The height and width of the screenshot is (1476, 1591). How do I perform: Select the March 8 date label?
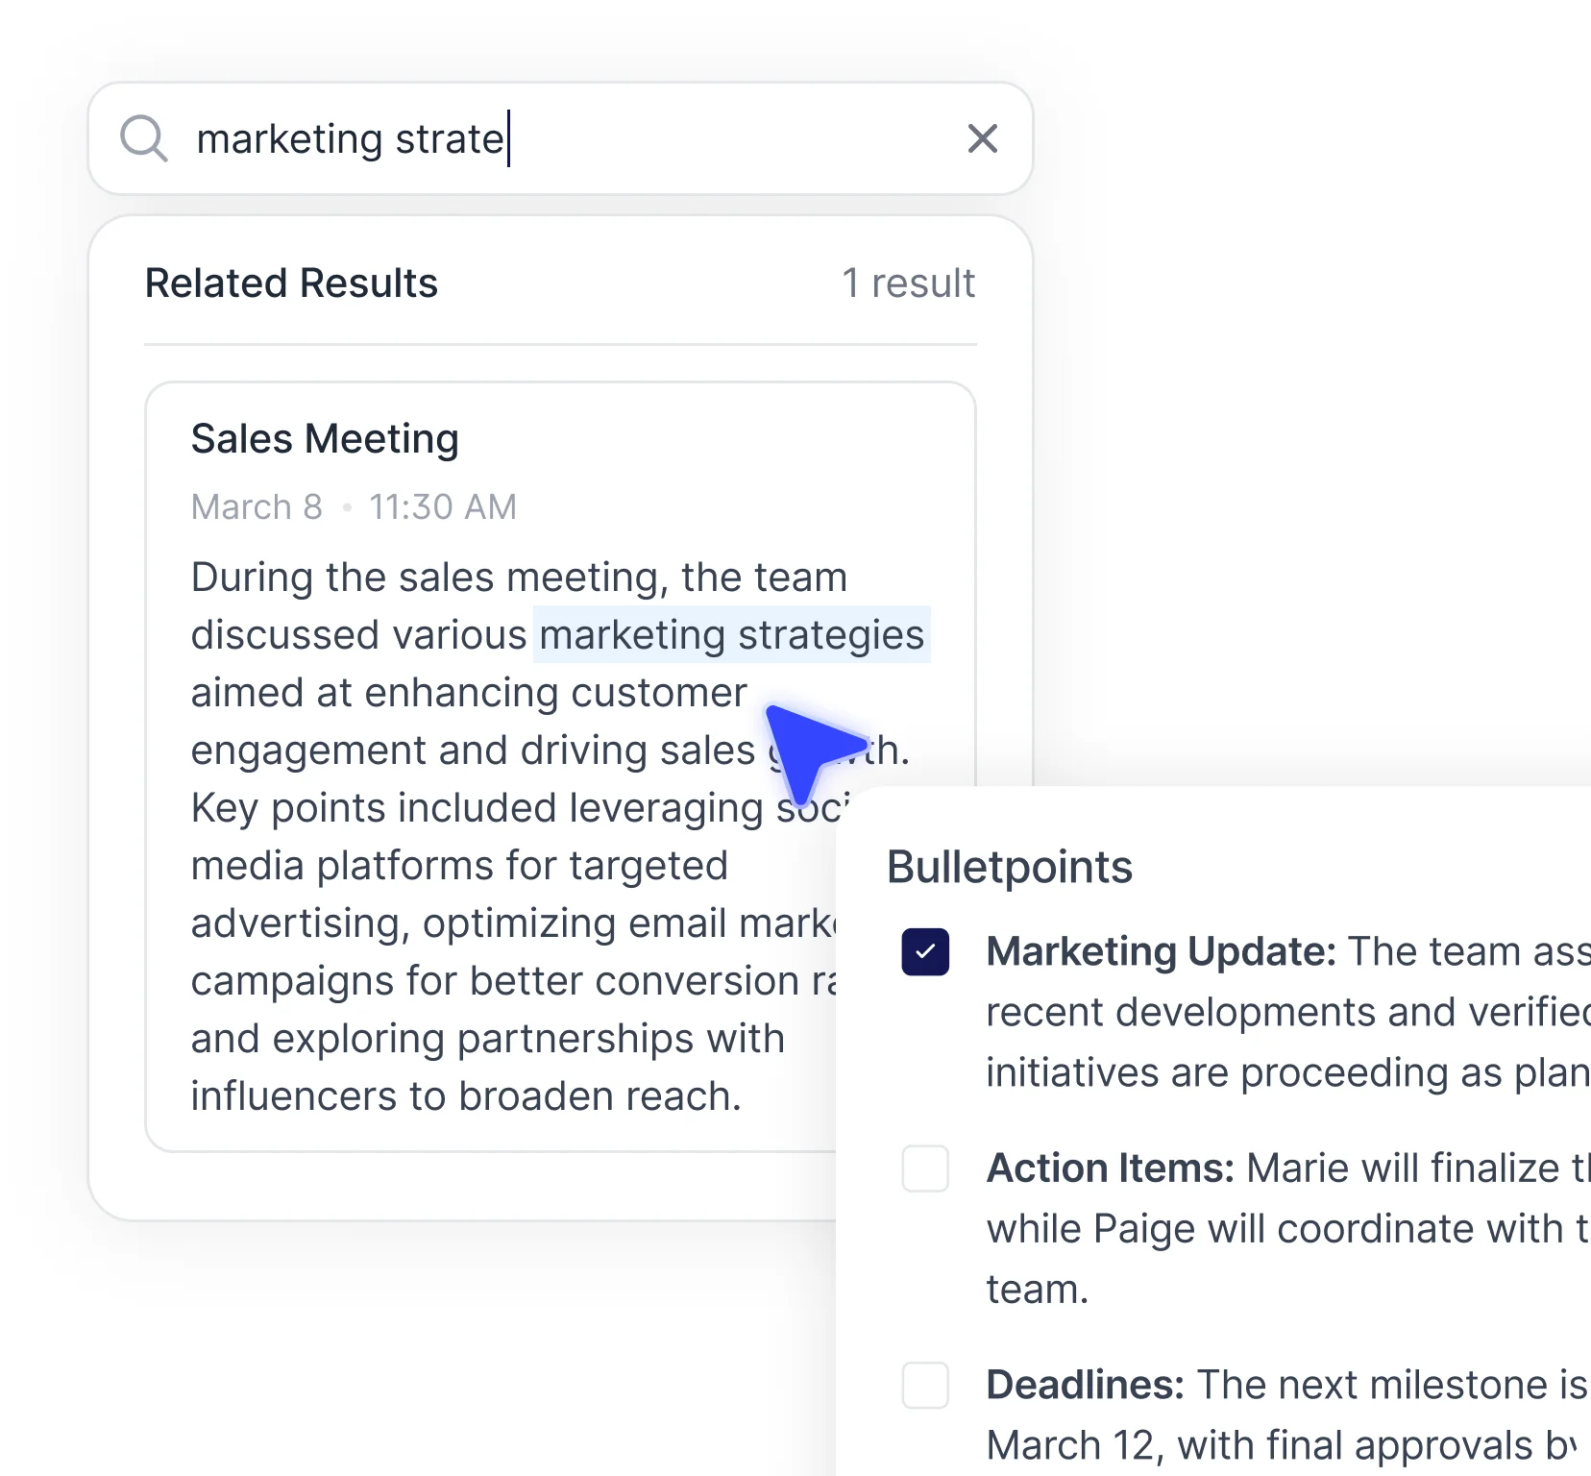pos(257,506)
